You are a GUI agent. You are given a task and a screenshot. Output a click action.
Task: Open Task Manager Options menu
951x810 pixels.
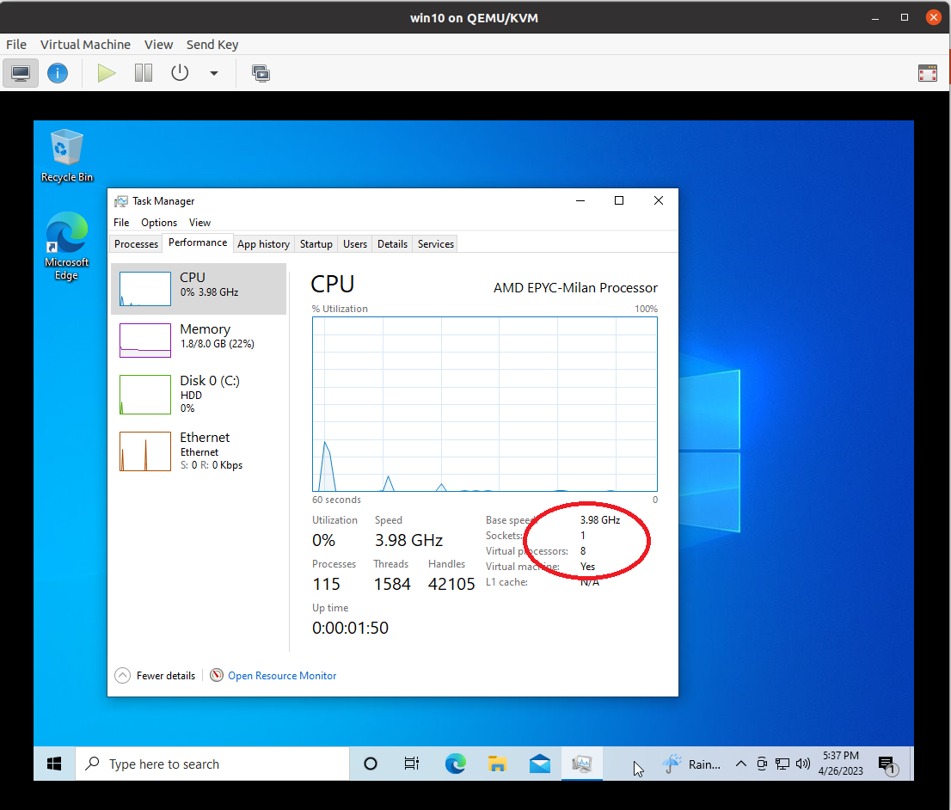point(159,223)
